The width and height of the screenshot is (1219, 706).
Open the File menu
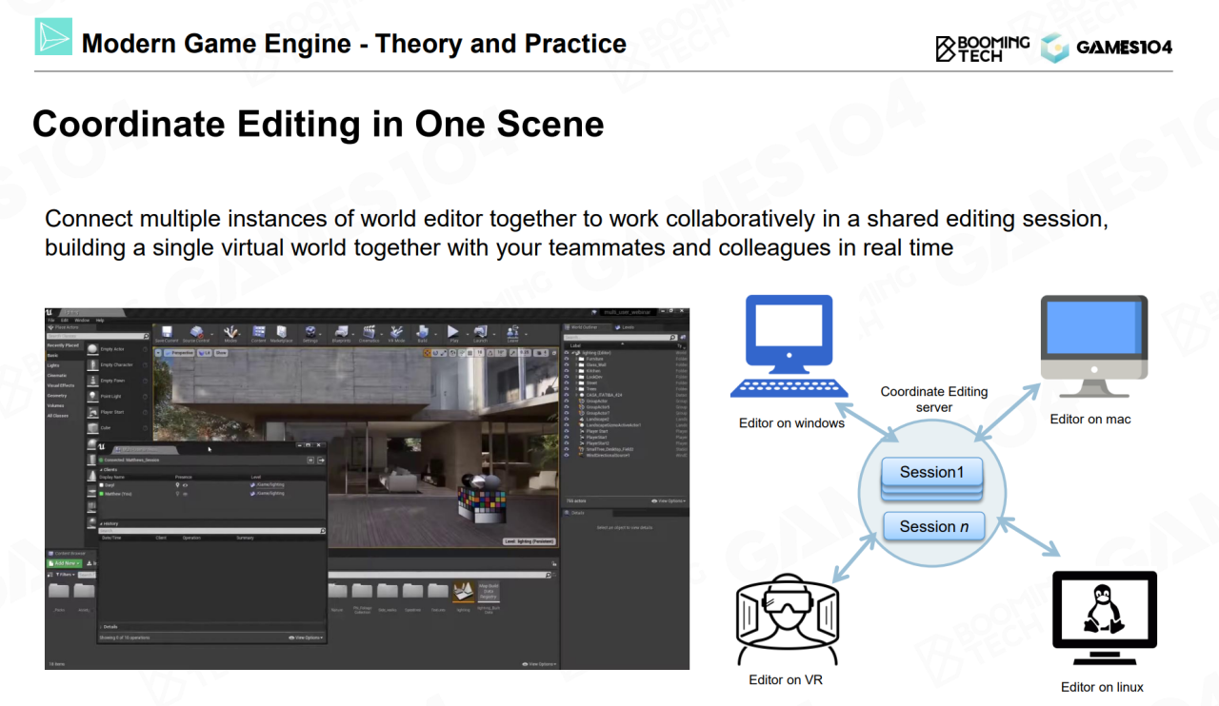pyautogui.click(x=51, y=321)
